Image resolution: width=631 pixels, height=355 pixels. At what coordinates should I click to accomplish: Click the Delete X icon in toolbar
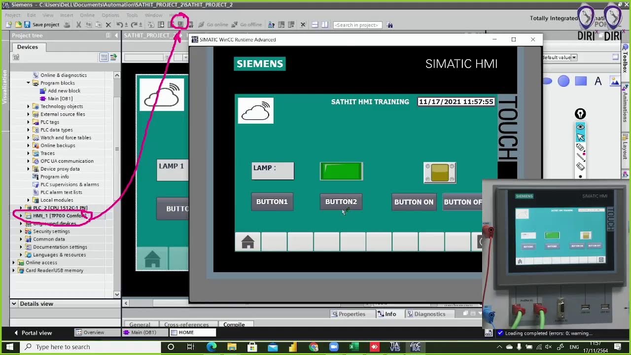coord(108,25)
